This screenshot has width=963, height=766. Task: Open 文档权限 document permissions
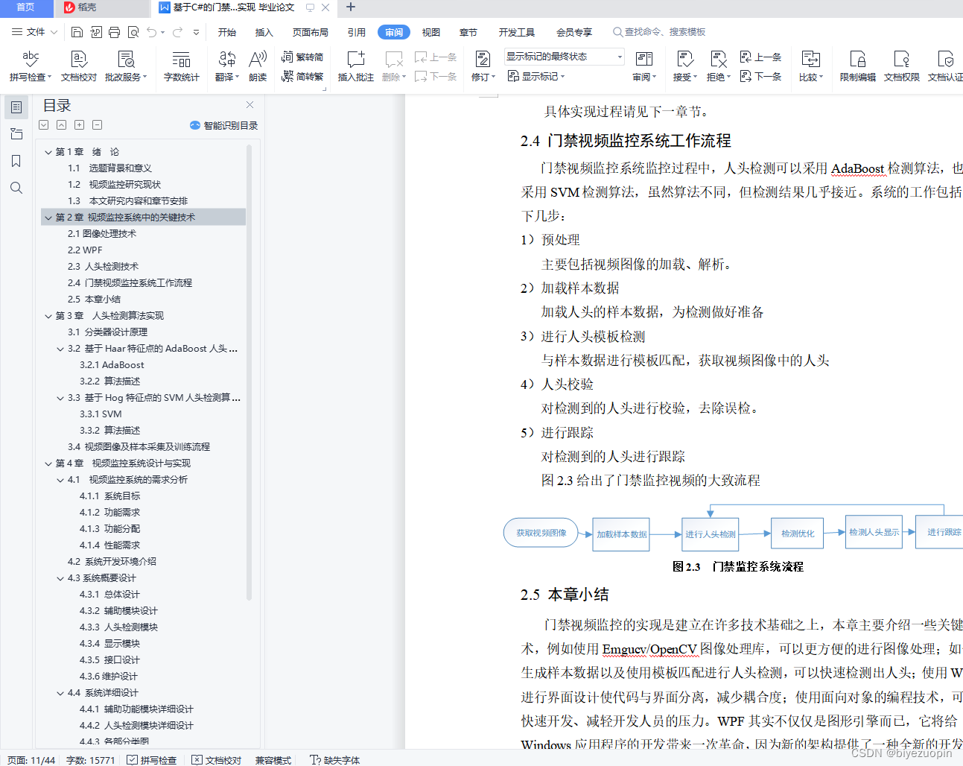pos(901,66)
